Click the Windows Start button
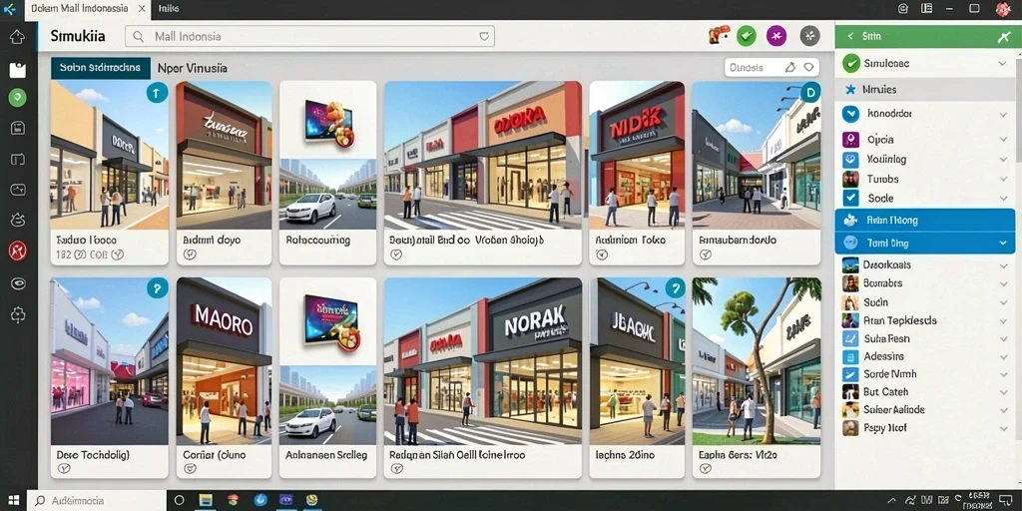1022x511 pixels. point(12,501)
